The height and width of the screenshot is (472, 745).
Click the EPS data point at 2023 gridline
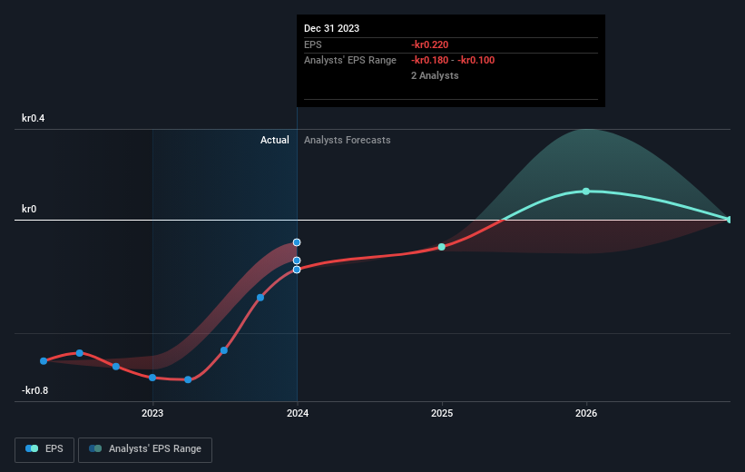pyautogui.click(x=152, y=378)
